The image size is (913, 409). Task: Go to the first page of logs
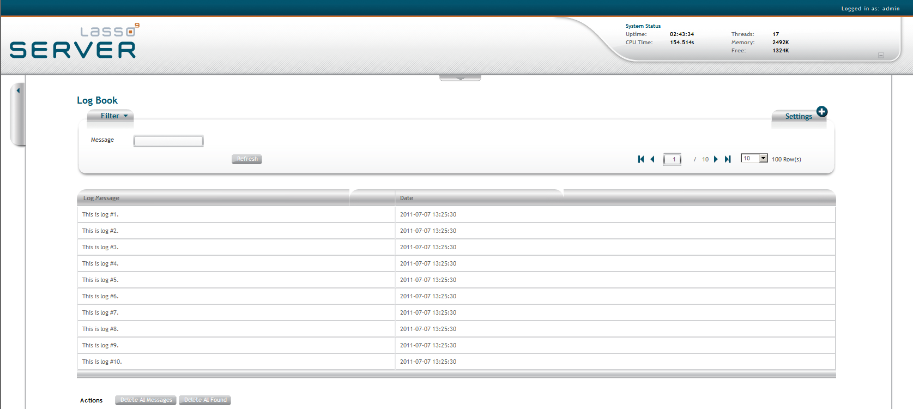[641, 159]
